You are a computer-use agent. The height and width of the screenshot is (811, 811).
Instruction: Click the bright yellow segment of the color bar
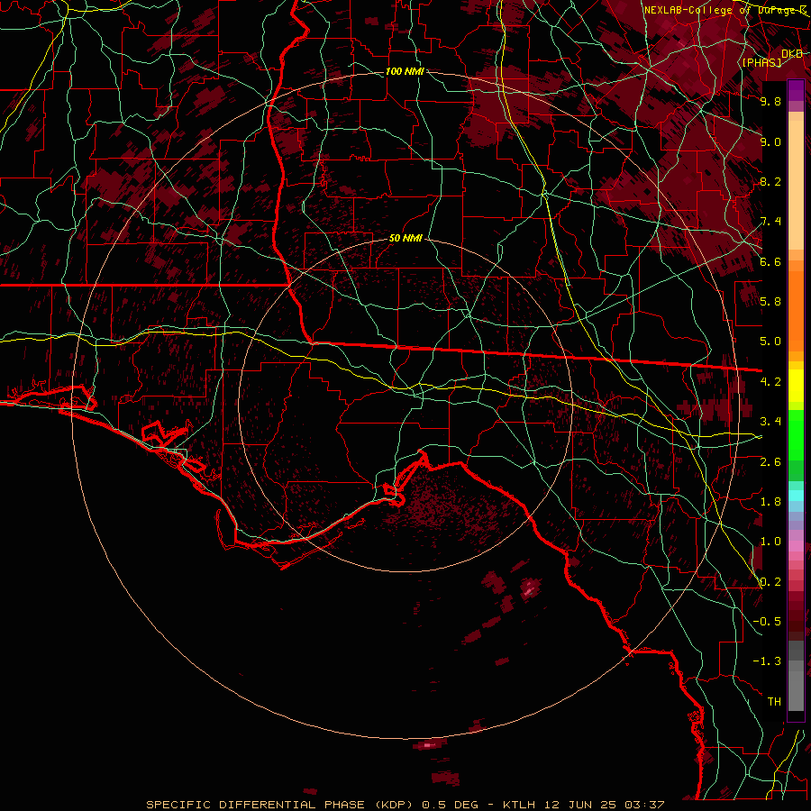(796, 386)
